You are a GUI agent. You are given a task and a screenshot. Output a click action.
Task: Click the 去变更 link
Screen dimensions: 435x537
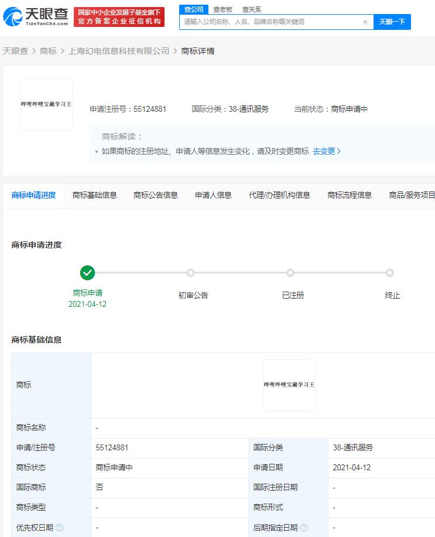point(327,151)
